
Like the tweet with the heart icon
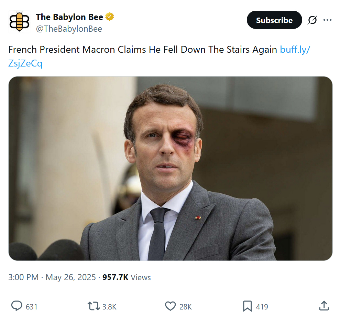pos(170,306)
